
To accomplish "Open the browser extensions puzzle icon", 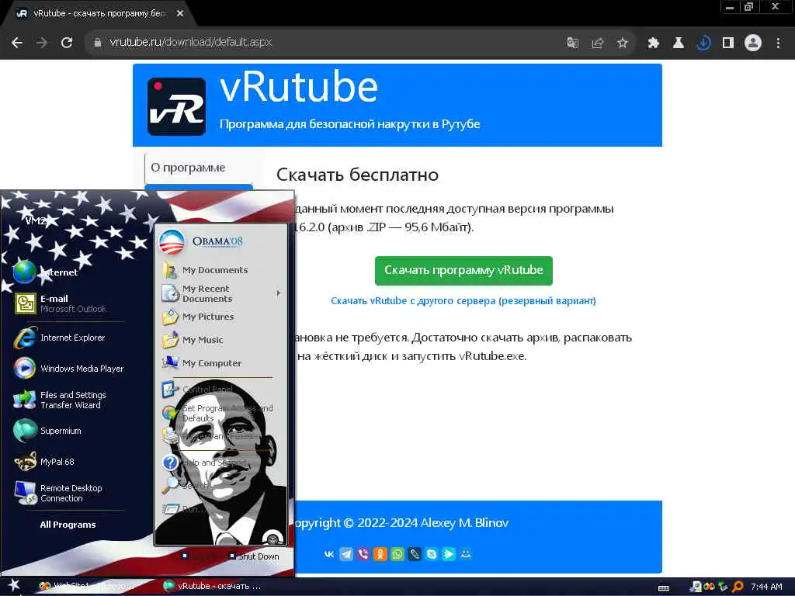I will (653, 43).
